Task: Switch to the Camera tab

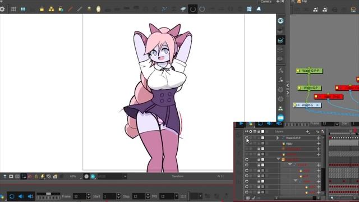Action: (266, 2)
